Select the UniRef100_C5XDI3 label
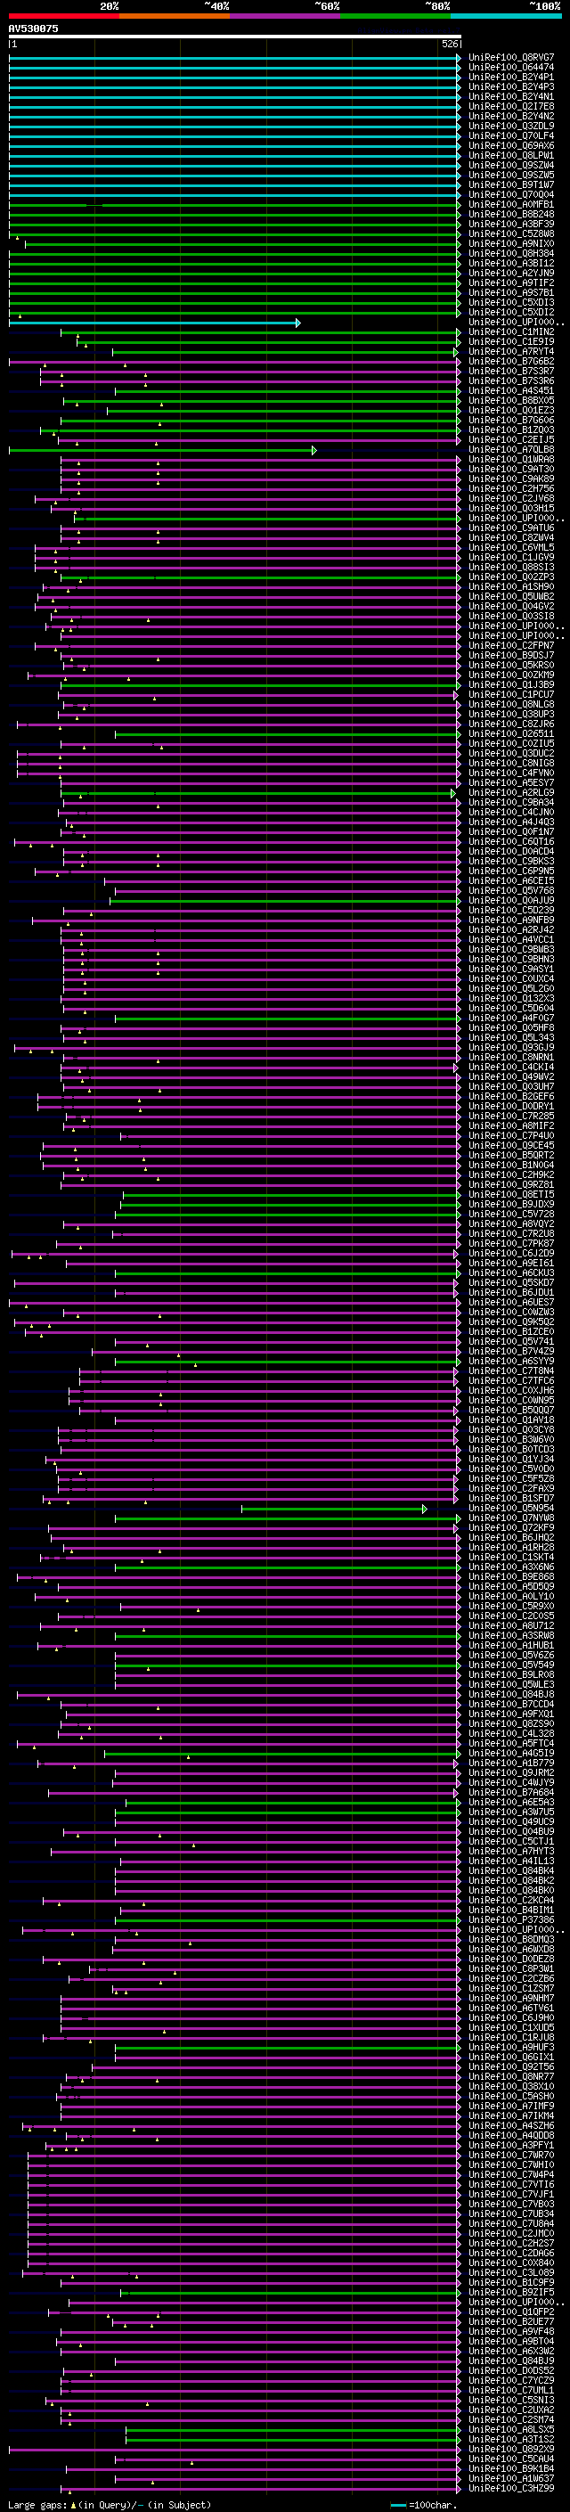This screenshot has height=2512, width=570. 511,302
